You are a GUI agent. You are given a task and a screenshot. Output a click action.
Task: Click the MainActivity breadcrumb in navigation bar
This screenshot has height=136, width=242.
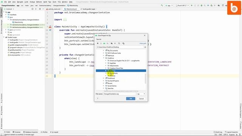click(73, 5)
